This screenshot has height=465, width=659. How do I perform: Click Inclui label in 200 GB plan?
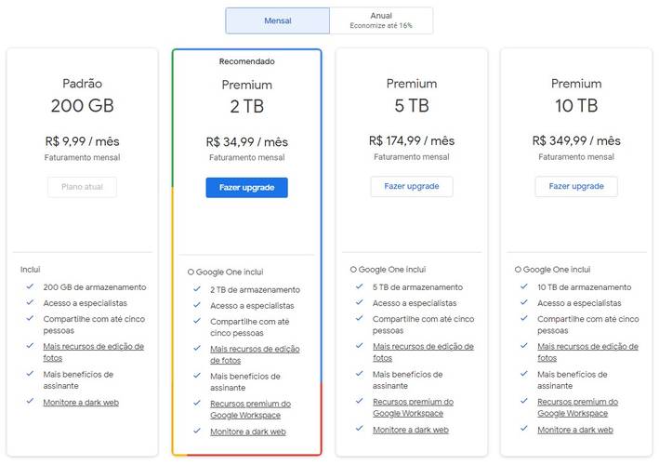tap(31, 270)
